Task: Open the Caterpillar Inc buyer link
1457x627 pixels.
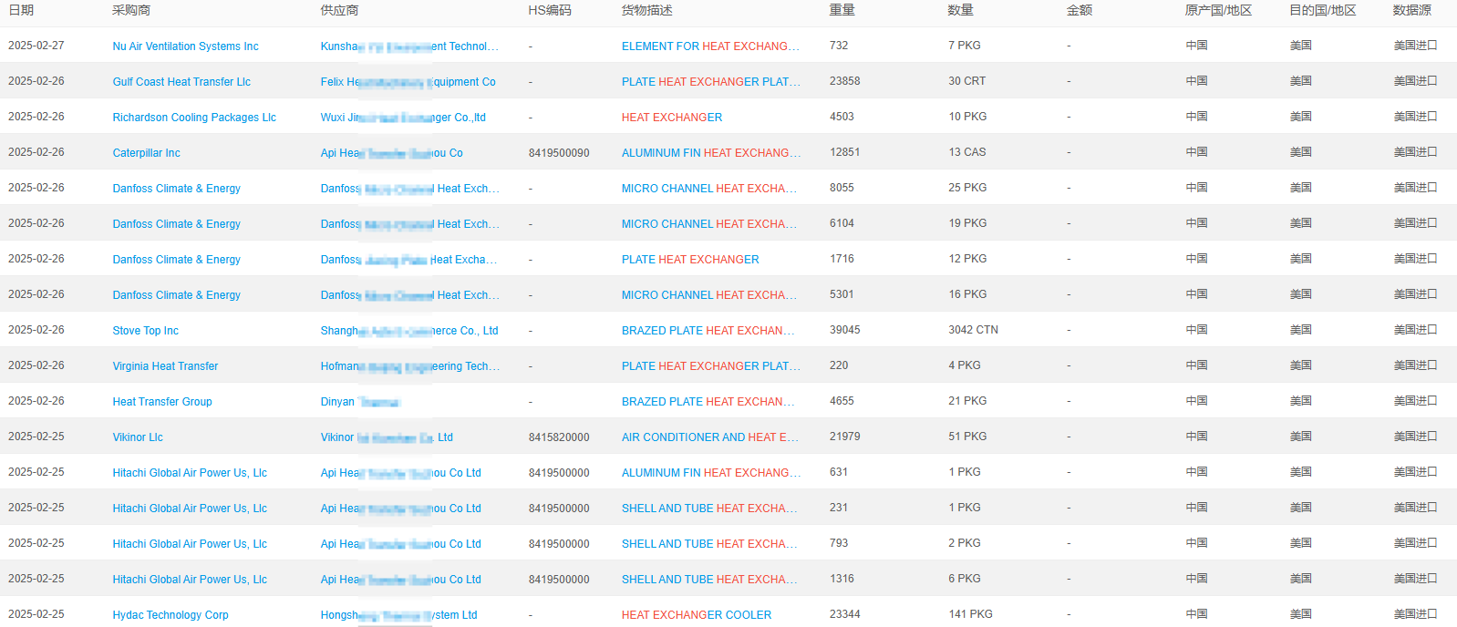Action: coord(146,153)
